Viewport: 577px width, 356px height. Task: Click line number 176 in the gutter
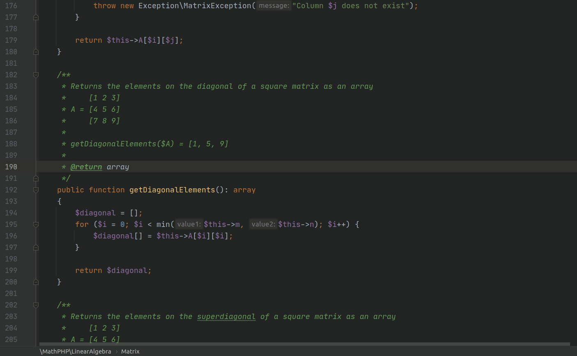point(11,6)
